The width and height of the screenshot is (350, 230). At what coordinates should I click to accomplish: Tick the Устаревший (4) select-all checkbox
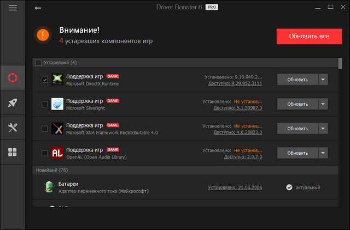38,63
